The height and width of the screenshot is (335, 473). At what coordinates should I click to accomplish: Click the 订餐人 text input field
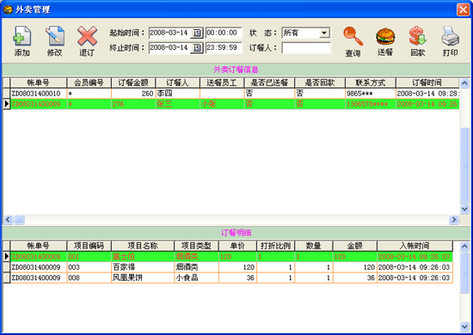306,48
